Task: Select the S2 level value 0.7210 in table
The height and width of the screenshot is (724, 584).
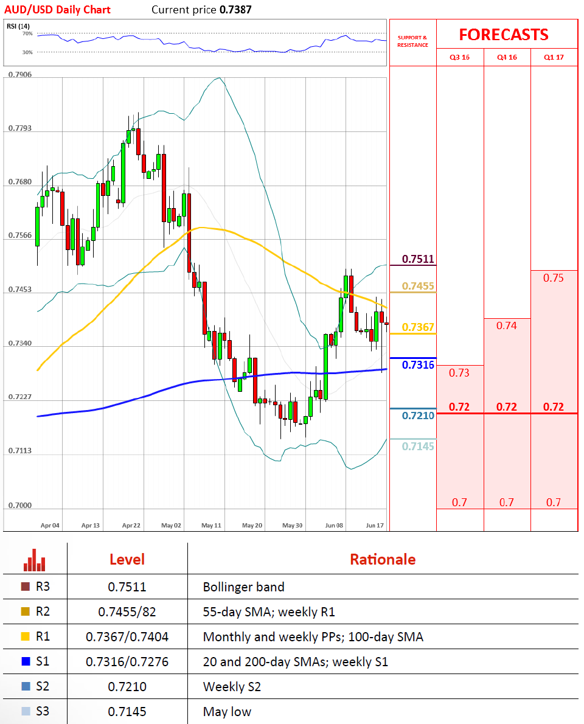Action: [x=127, y=687]
